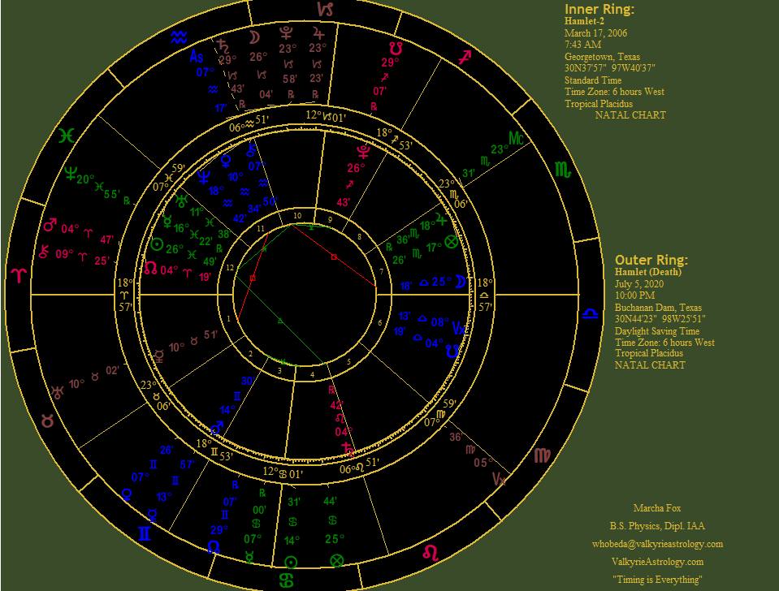Select the red Sagittarius glyph on outer rim

464,57
